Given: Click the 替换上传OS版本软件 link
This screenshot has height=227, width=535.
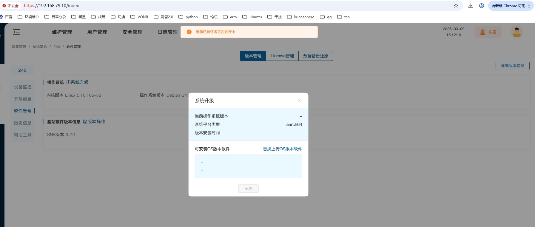Looking at the screenshot, I should (x=282, y=149).
